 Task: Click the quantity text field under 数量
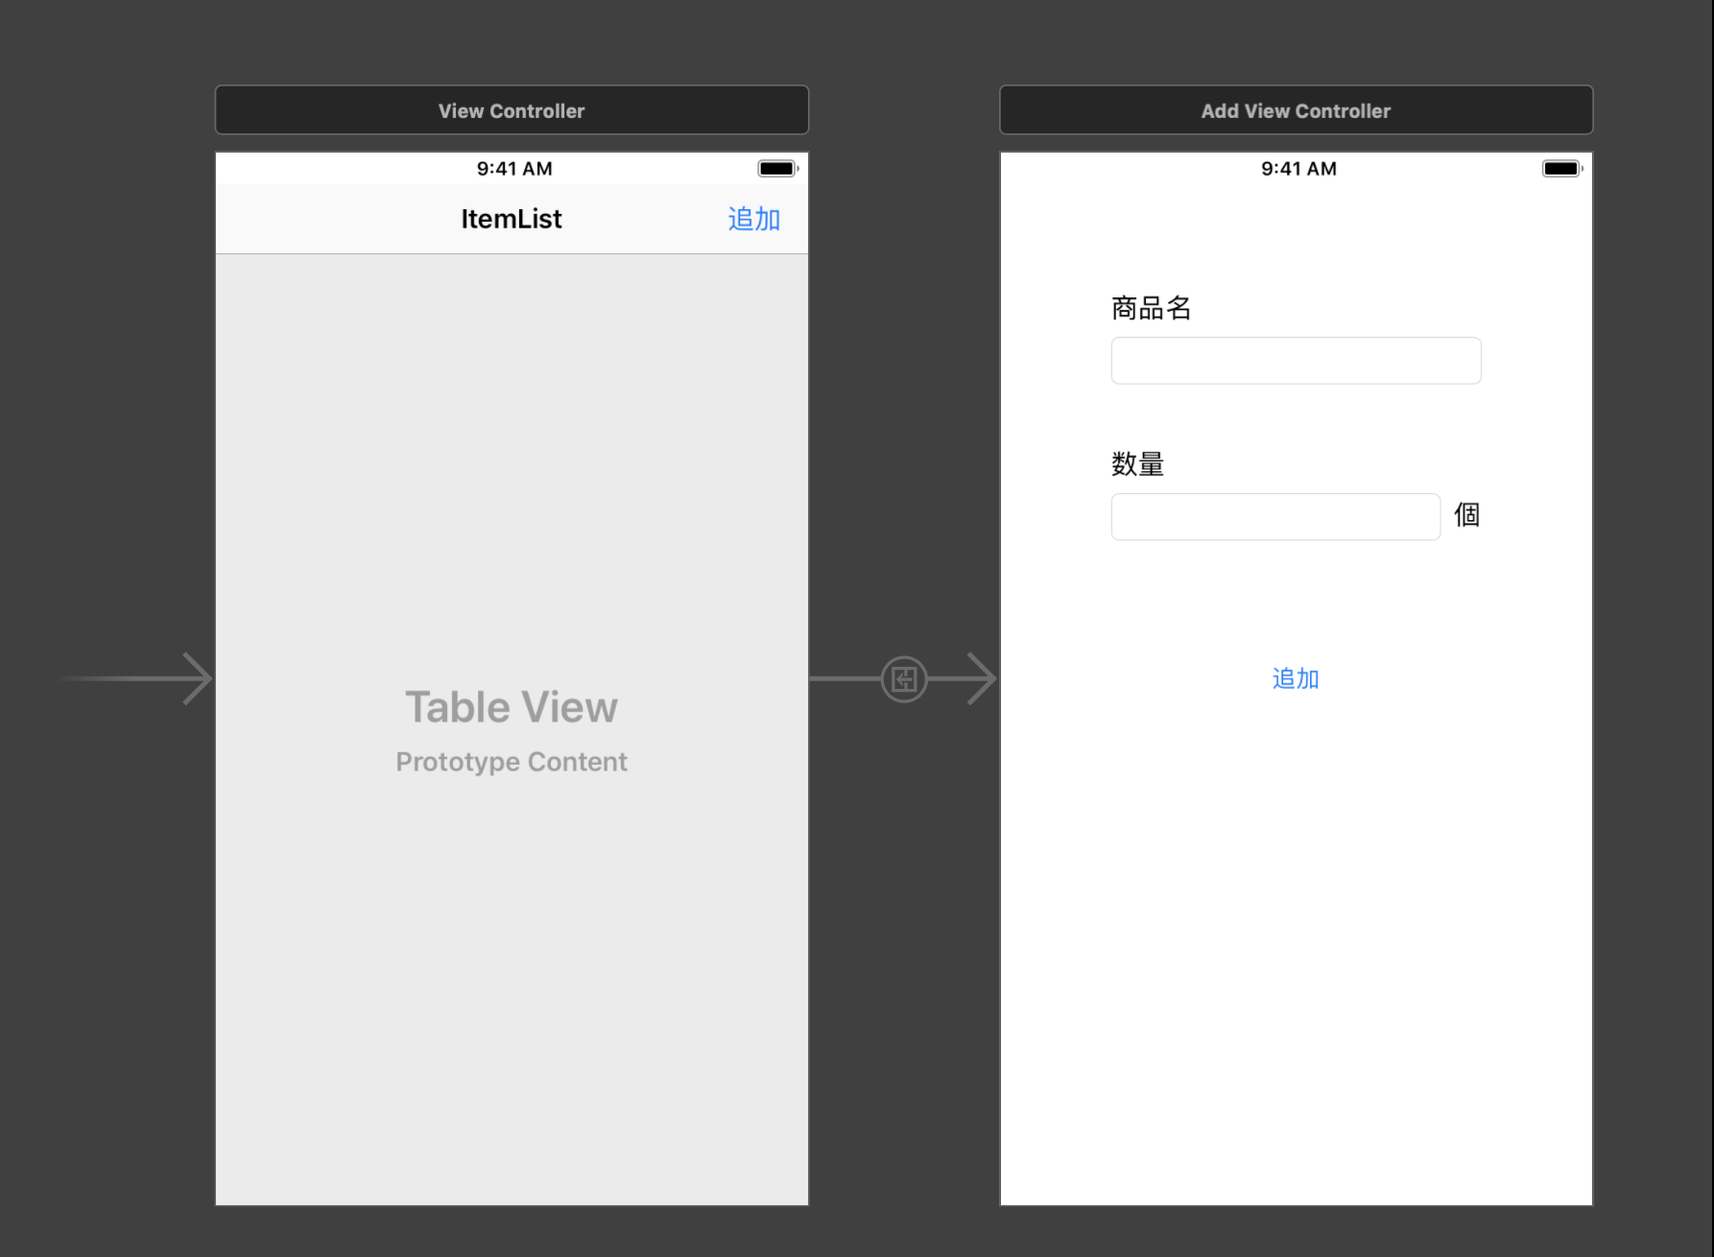coord(1275,517)
